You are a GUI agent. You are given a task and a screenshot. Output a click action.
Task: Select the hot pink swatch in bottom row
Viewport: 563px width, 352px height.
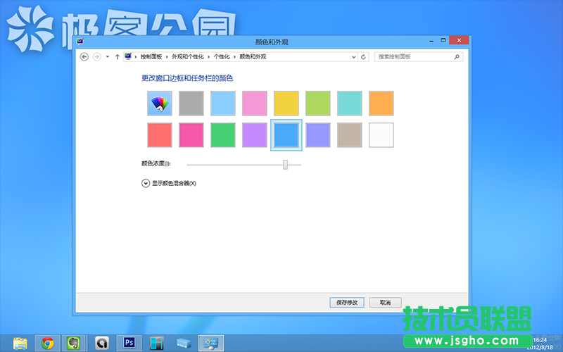click(x=191, y=135)
